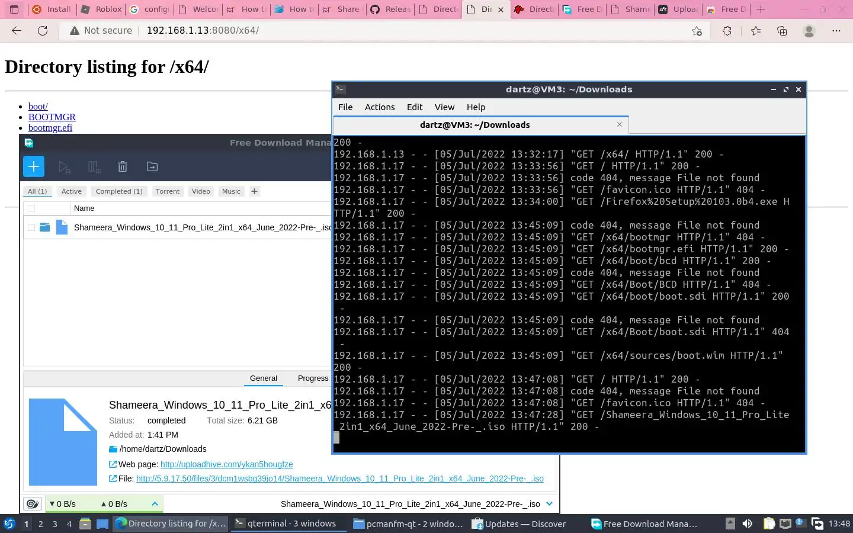The image size is (853, 533).
Task: Open the uploadhive.com web page link
Action: tap(226, 464)
